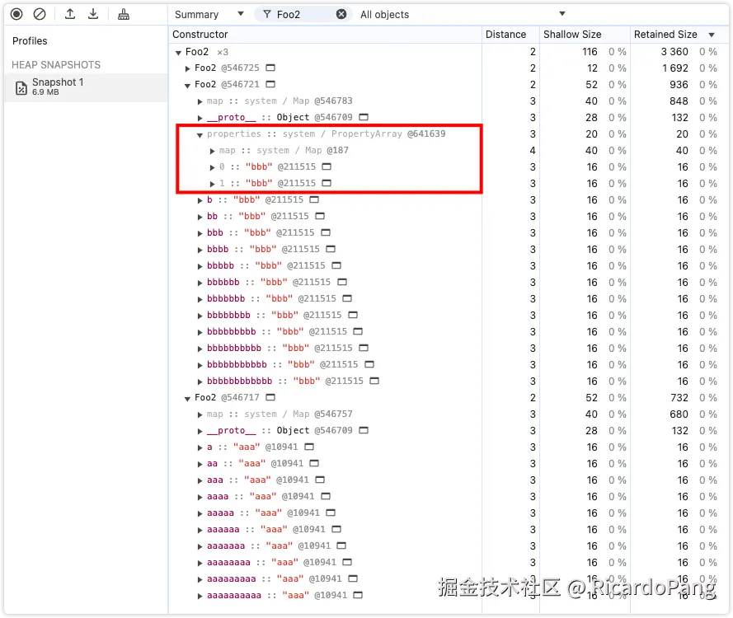733x618 pixels.
Task: Click the HEAP SNAPSHOTS section label
Action: pyautogui.click(x=56, y=64)
